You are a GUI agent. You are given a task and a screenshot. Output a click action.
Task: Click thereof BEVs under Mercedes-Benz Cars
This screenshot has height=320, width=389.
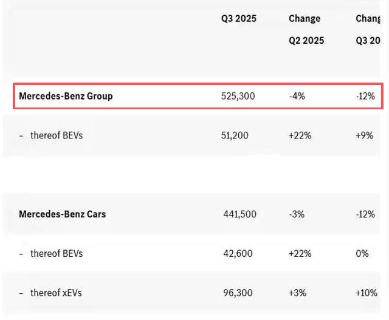tap(56, 253)
